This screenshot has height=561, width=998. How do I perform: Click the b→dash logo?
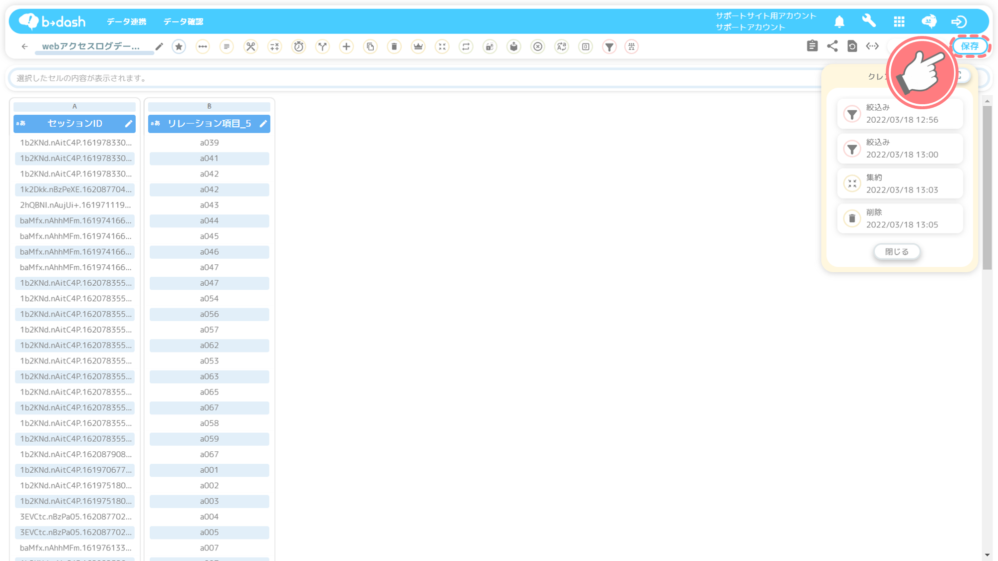[52, 21]
